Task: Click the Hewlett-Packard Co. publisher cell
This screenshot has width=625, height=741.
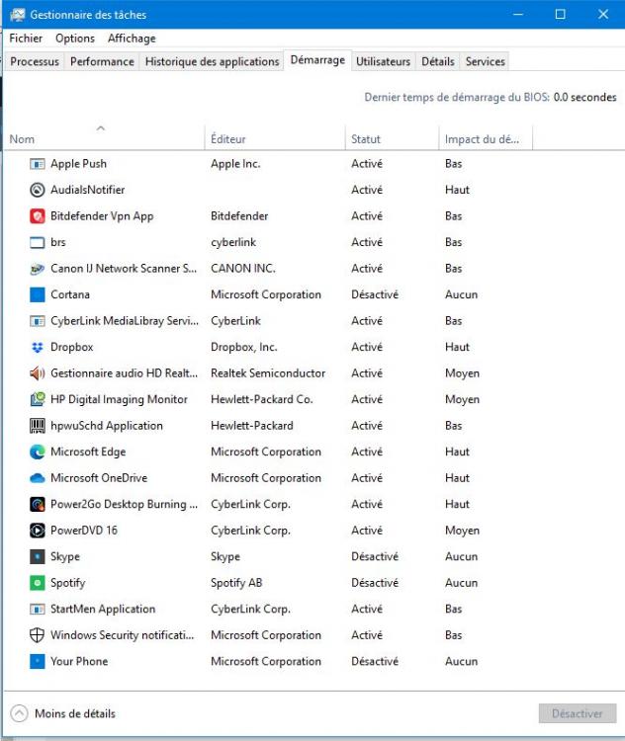Action: tap(262, 399)
